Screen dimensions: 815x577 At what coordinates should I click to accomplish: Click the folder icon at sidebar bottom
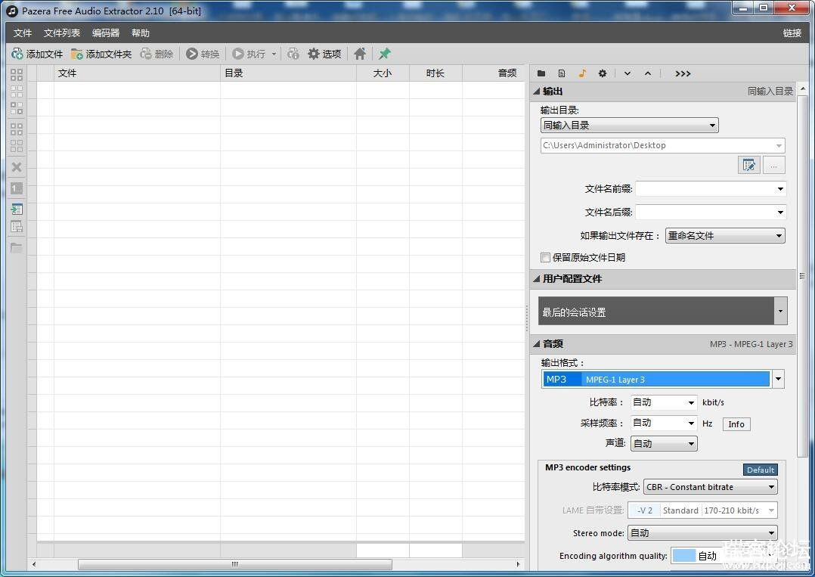tap(17, 248)
